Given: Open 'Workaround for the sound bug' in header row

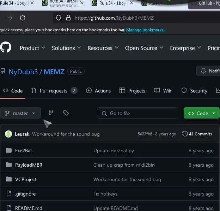Looking at the screenshot, I should (66, 134).
